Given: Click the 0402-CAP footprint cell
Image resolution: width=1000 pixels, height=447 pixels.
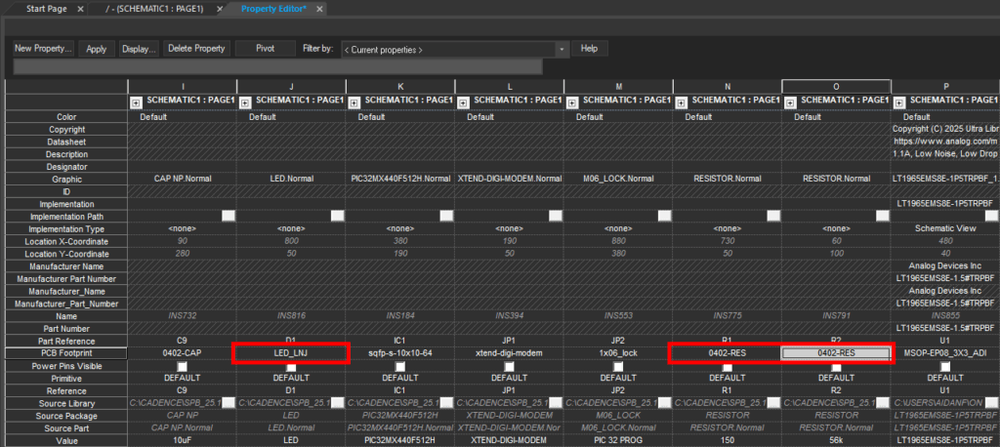Looking at the screenshot, I should [183, 353].
